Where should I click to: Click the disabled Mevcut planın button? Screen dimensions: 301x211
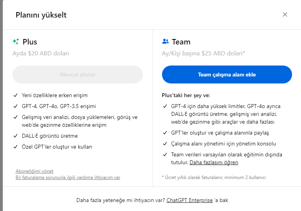(x=77, y=74)
